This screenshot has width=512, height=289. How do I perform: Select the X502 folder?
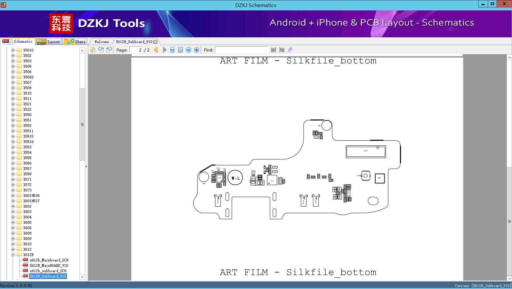(27, 56)
